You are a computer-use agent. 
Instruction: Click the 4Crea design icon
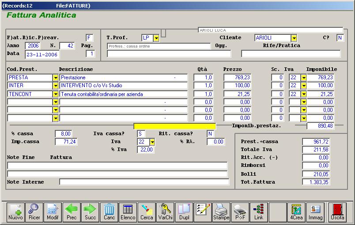click(296, 212)
